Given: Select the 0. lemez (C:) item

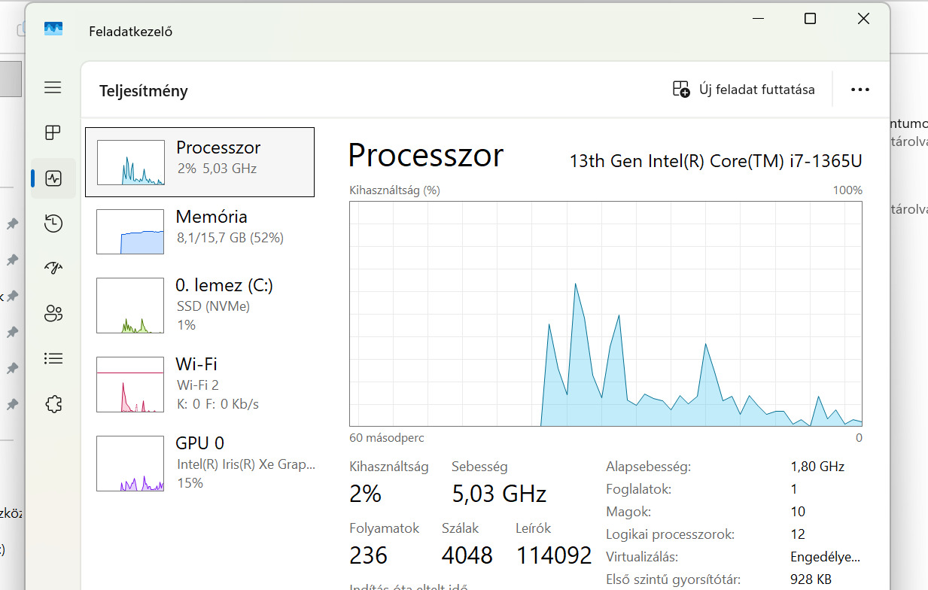Looking at the screenshot, I should (x=199, y=305).
